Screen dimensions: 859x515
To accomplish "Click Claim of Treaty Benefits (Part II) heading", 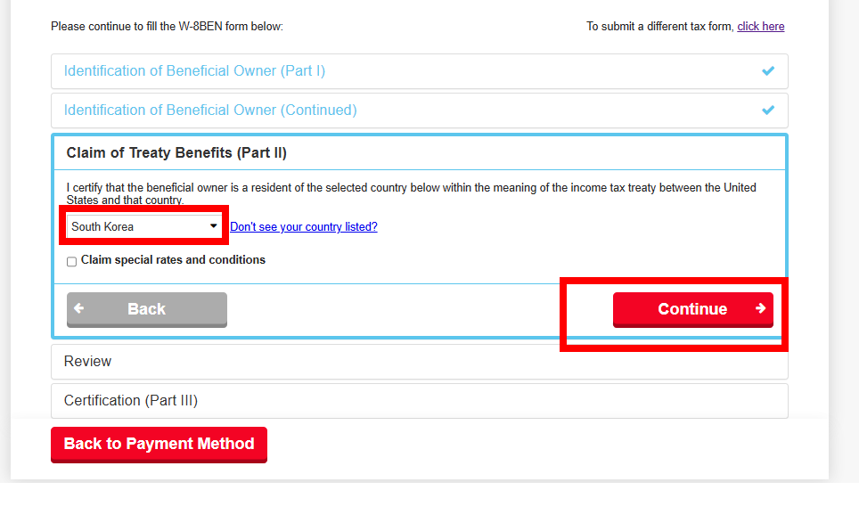I will pos(176,153).
